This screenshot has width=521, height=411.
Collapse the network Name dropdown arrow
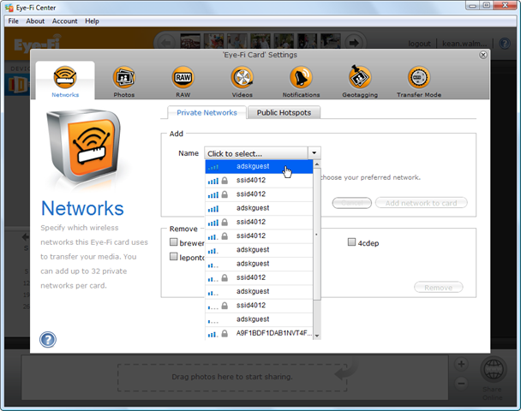tap(314, 153)
